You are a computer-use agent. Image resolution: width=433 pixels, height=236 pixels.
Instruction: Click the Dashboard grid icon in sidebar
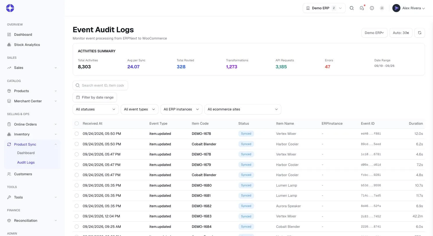[9, 35]
